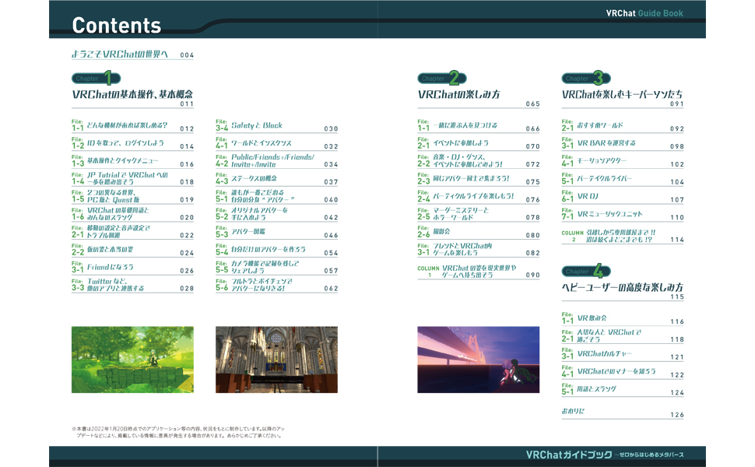Click the "ヘビーユーザーの高度な楽しみ方" chapter title

(x=622, y=287)
